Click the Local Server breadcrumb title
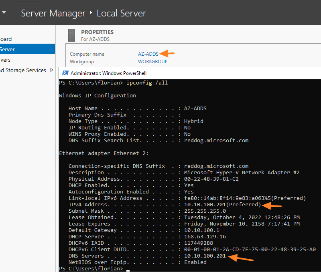Screen dimensions: 321x272 [x=121, y=13]
